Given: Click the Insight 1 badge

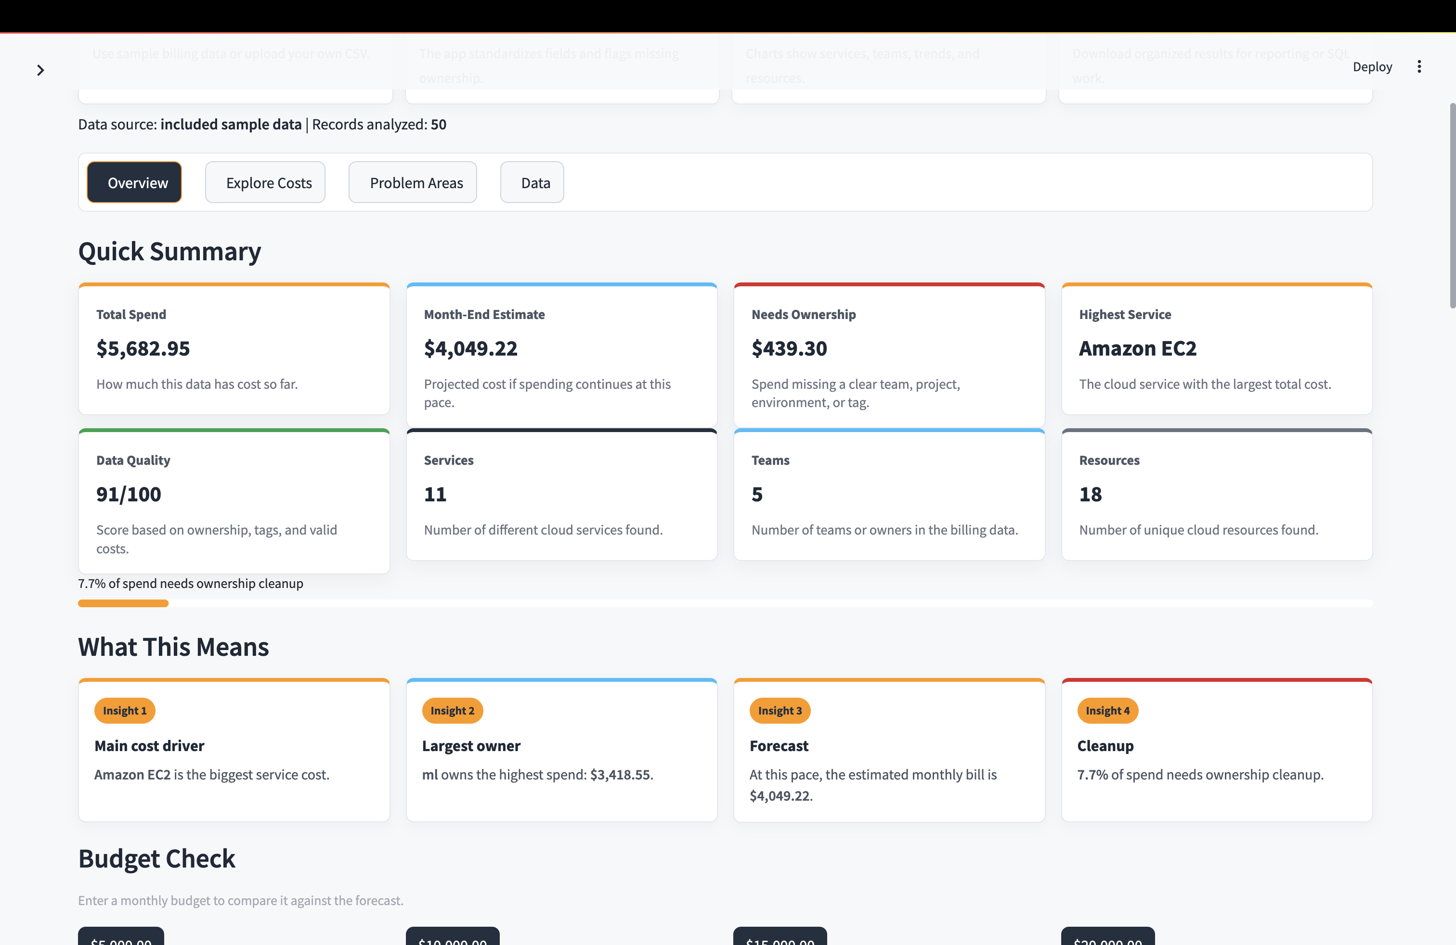Looking at the screenshot, I should tap(125, 710).
